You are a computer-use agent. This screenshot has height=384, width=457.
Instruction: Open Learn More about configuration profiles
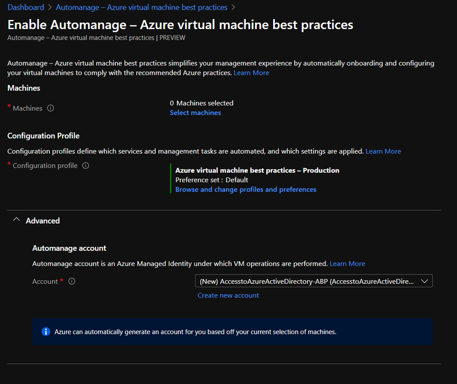pos(383,151)
